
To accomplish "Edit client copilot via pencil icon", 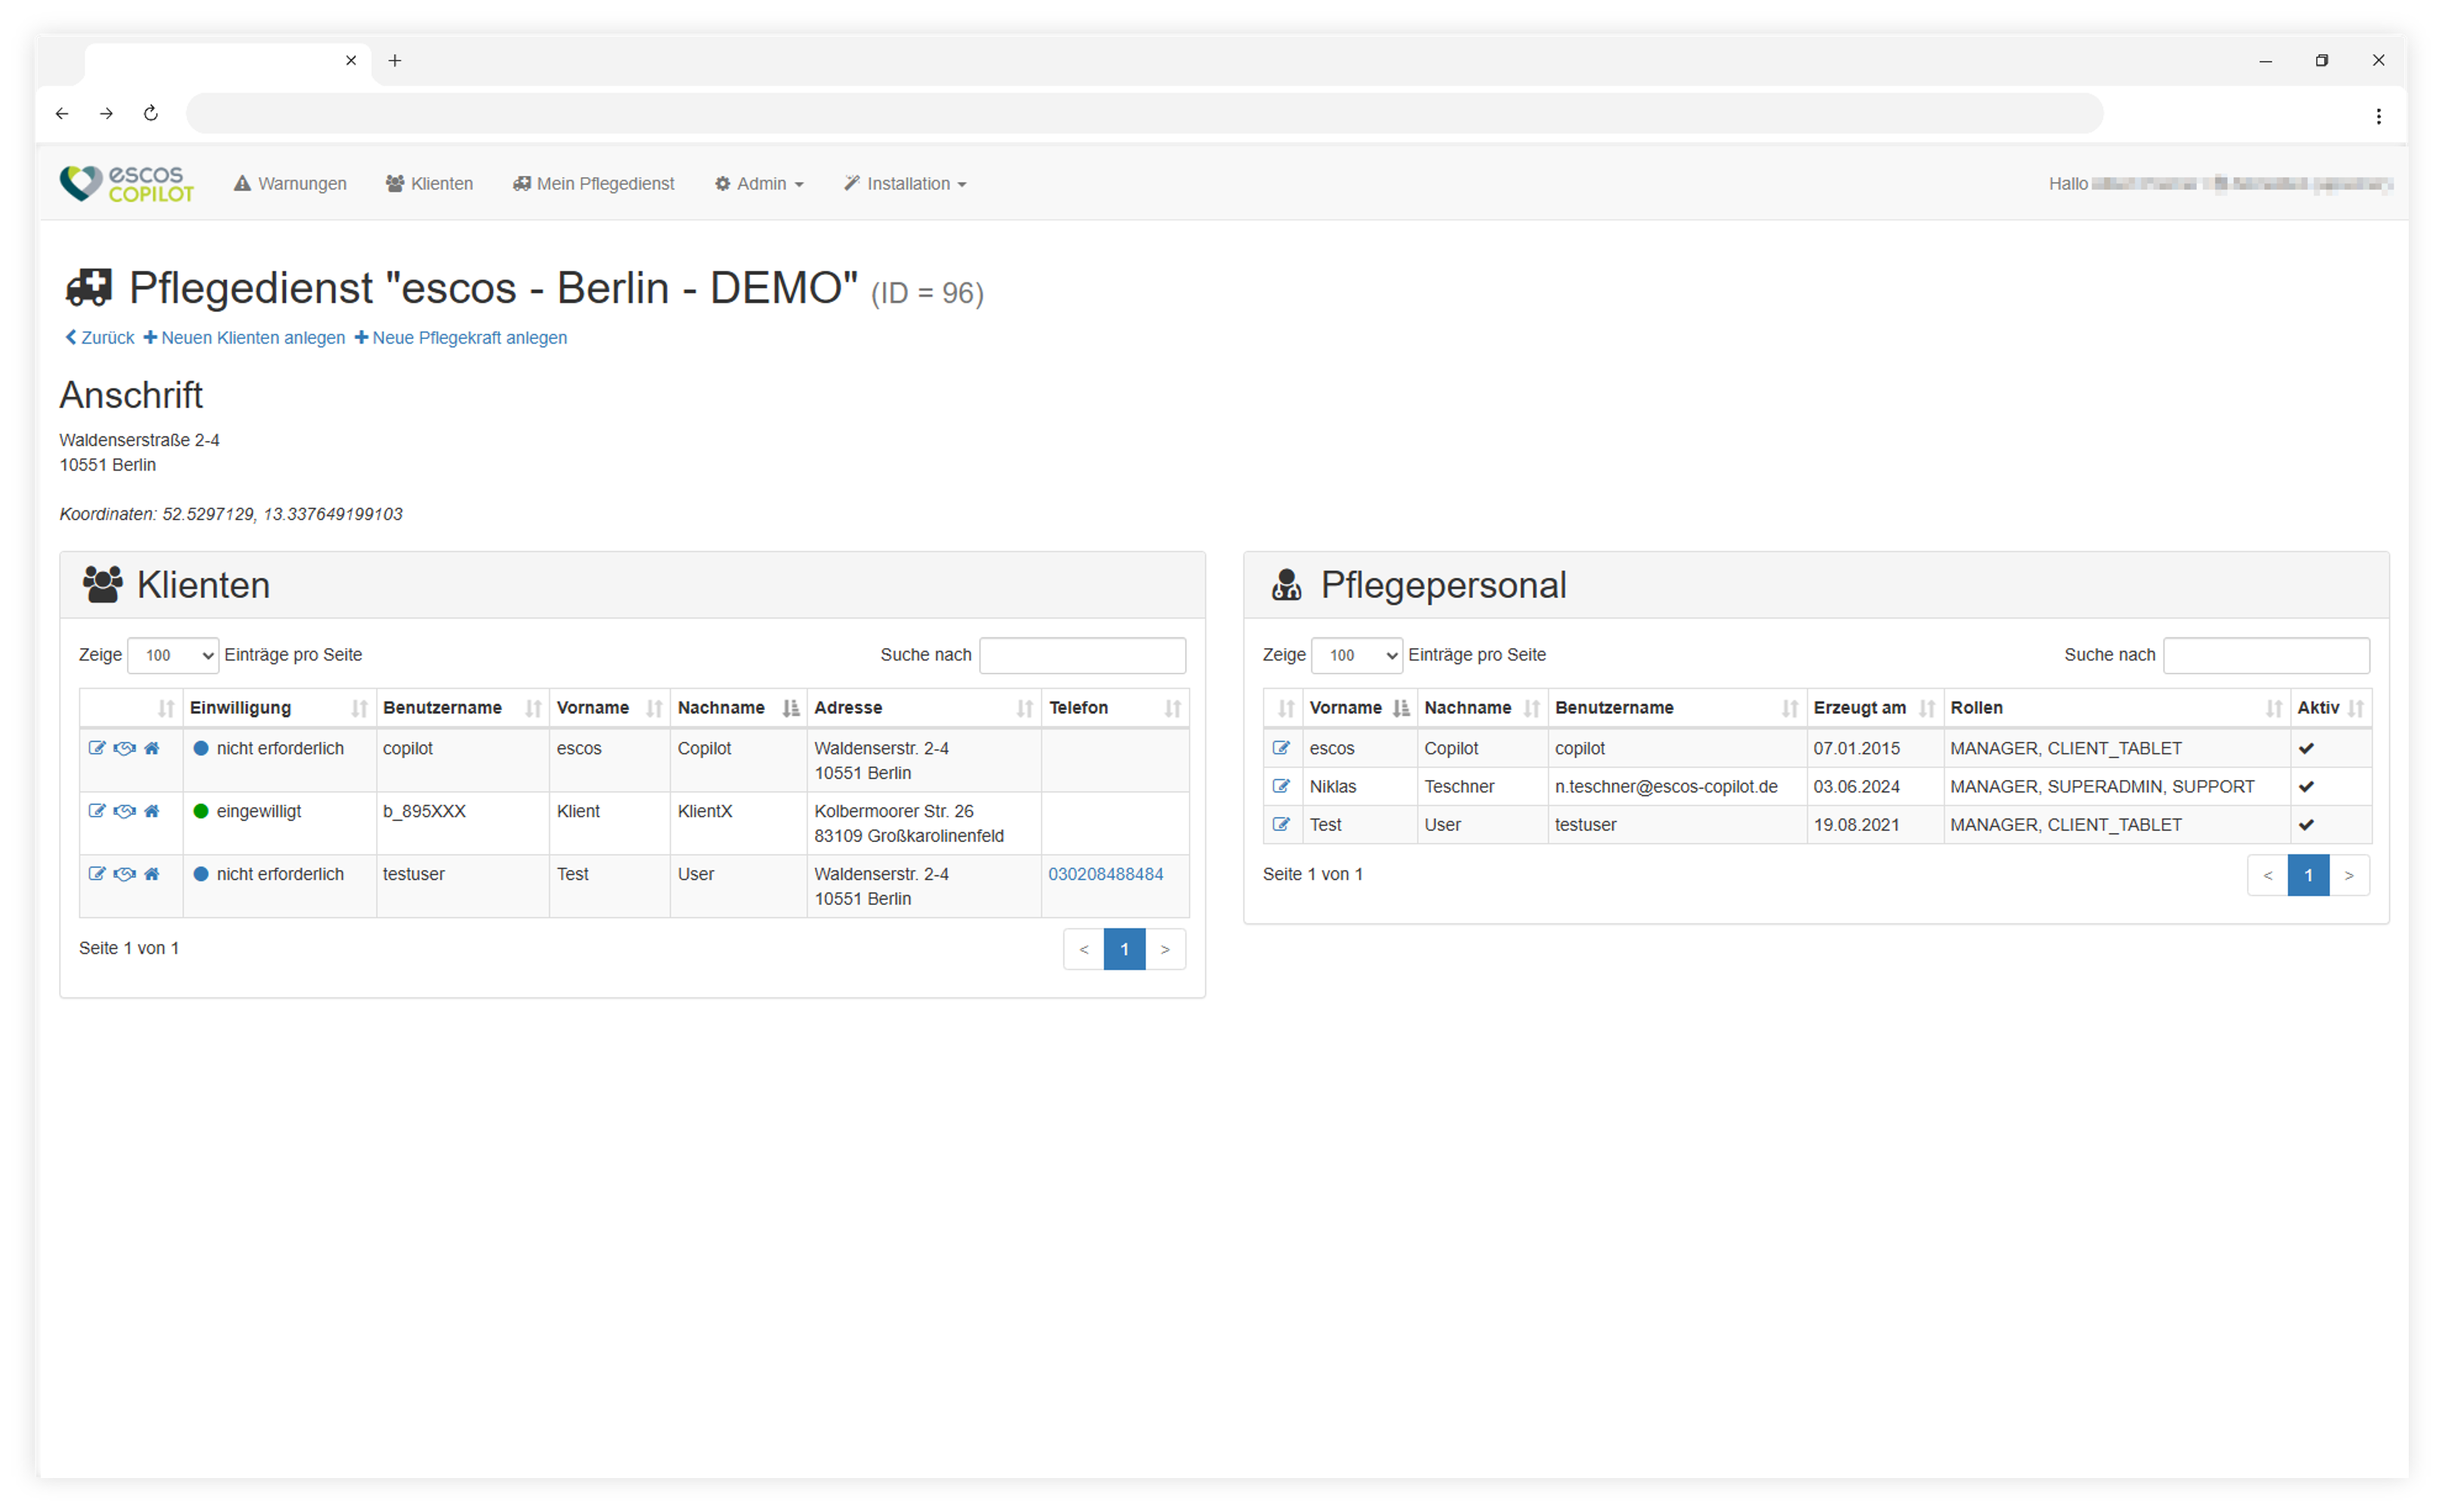I will 97,748.
